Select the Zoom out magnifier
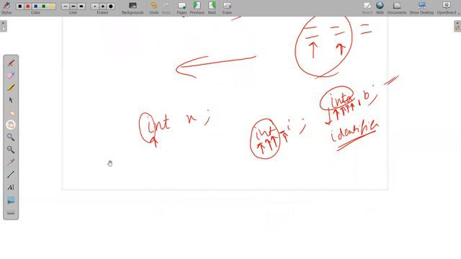Viewport: 461px width, 259px height. coord(11,150)
